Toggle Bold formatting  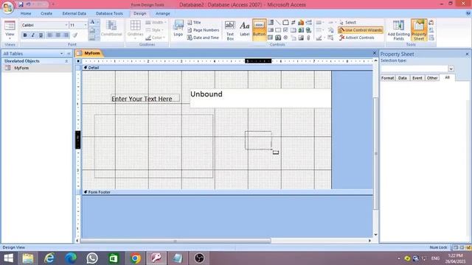tap(25, 35)
